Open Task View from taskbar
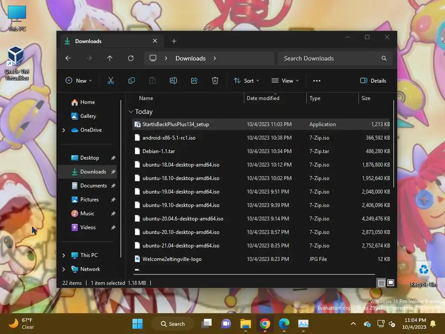This screenshot has height=334, width=445. (206, 324)
